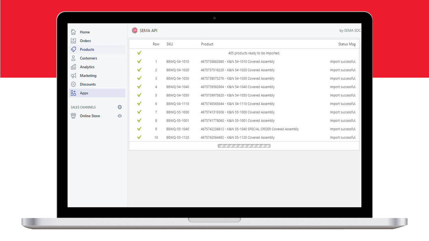Select SKU BBWQ-54-1030 cell
This screenshot has height=241, width=429.
[178, 78]
